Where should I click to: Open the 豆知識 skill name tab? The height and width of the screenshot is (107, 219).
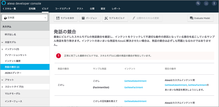point(32,9)
